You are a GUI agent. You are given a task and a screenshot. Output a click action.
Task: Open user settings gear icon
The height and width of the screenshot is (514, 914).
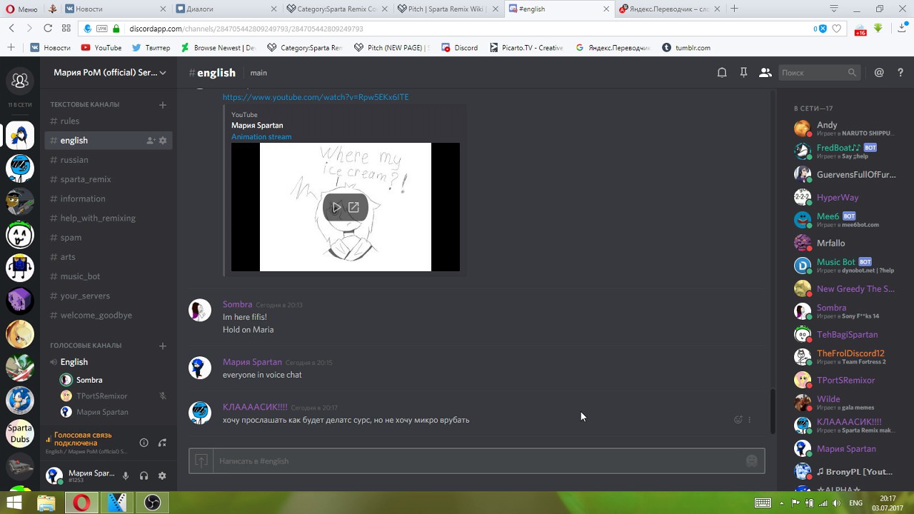coord(162,476)
